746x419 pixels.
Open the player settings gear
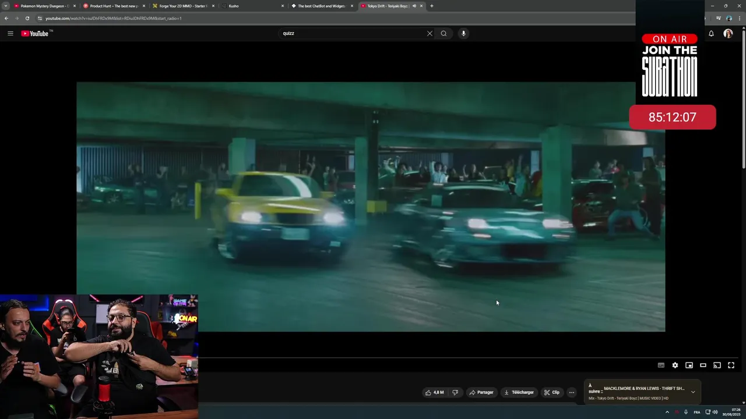click(675, 365)
